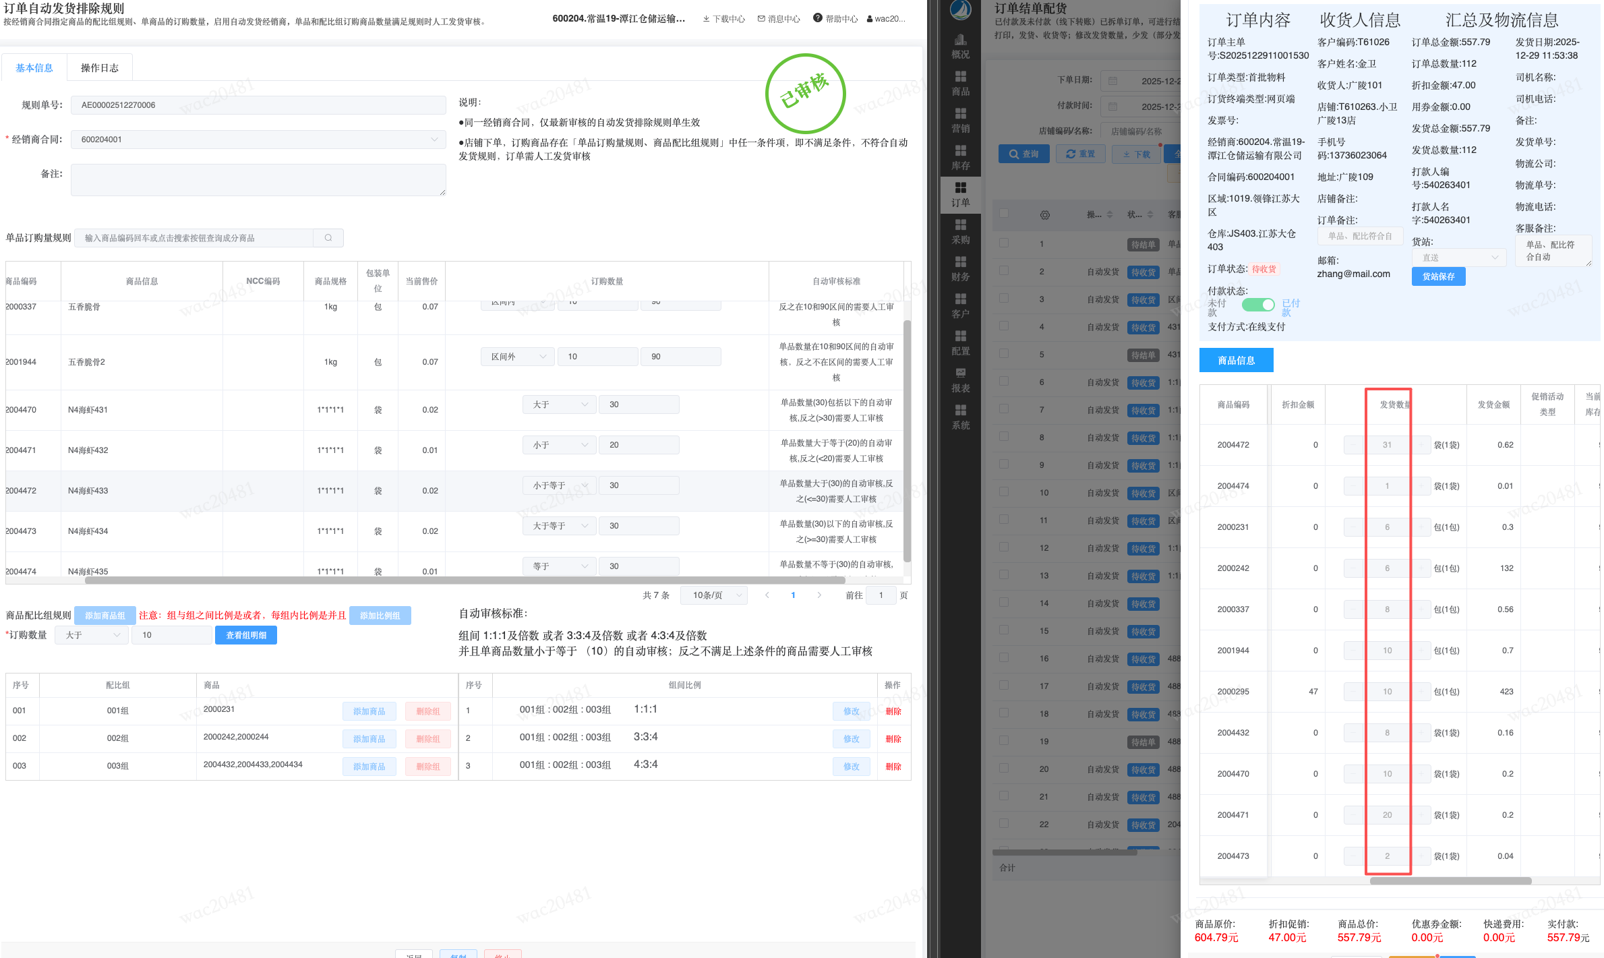The width and height of the screenshot is (1604, 958).
Task: Toggle the 付款状态 switch
Action: point(1257,305)
